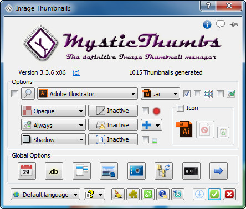The image size is (246, 209).
Task: Open the Default language dropdown
Action: pyautogui.click(x=45, y=194)
